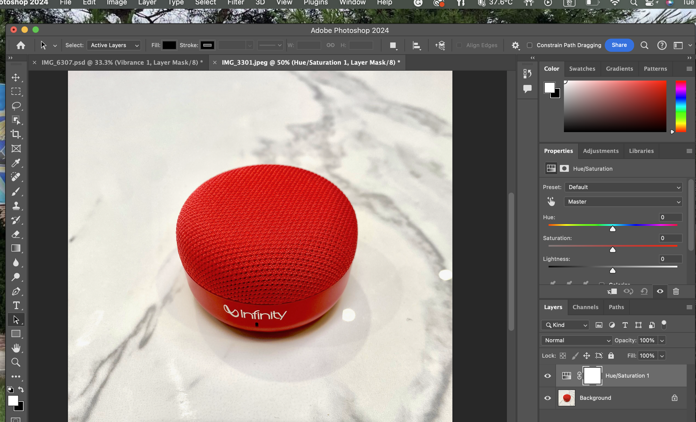Image resolution: width=696 pixels, height=422 pixels.
Task: Select the Hand tool
Action: point(16,348)
